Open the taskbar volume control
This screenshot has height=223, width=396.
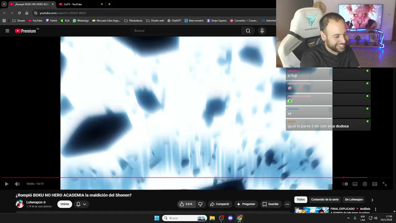click(x=376, y=218)
